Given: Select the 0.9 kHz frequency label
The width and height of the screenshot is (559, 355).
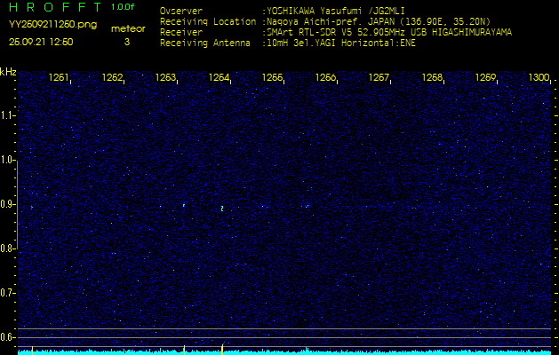Looking at the screenshot, I should tap(8, 204).
